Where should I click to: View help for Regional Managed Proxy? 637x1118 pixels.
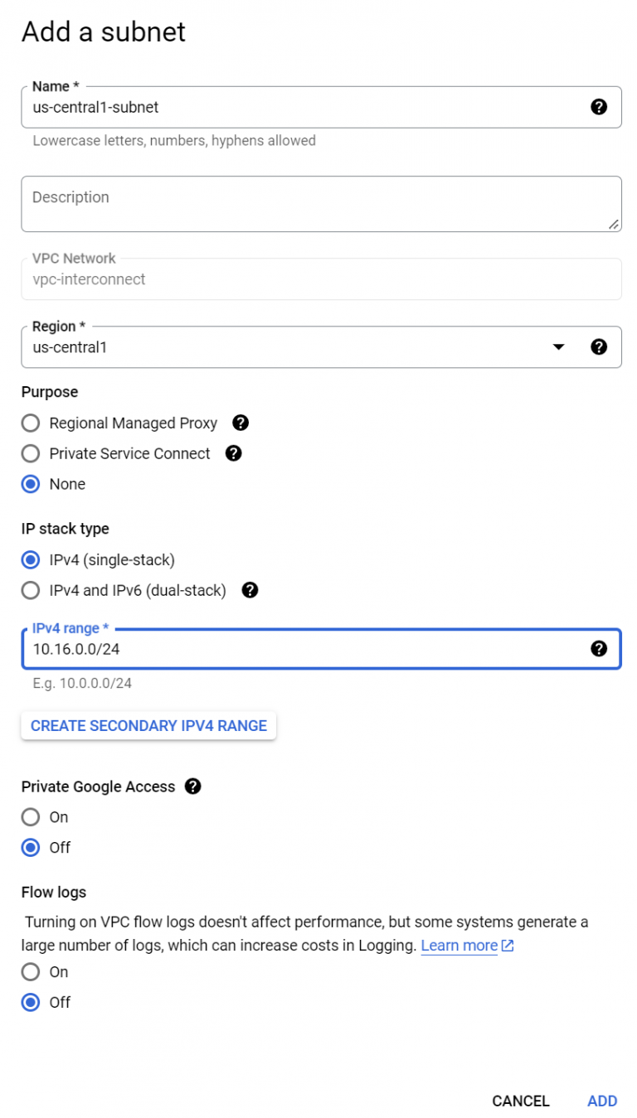click(239, 423)
